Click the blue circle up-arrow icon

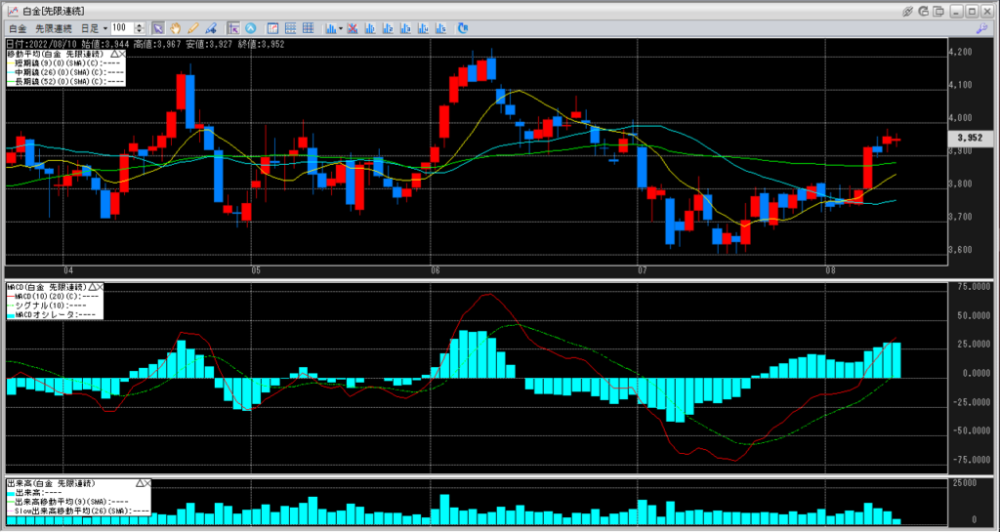pyautogui.click(x=251, y=28)
